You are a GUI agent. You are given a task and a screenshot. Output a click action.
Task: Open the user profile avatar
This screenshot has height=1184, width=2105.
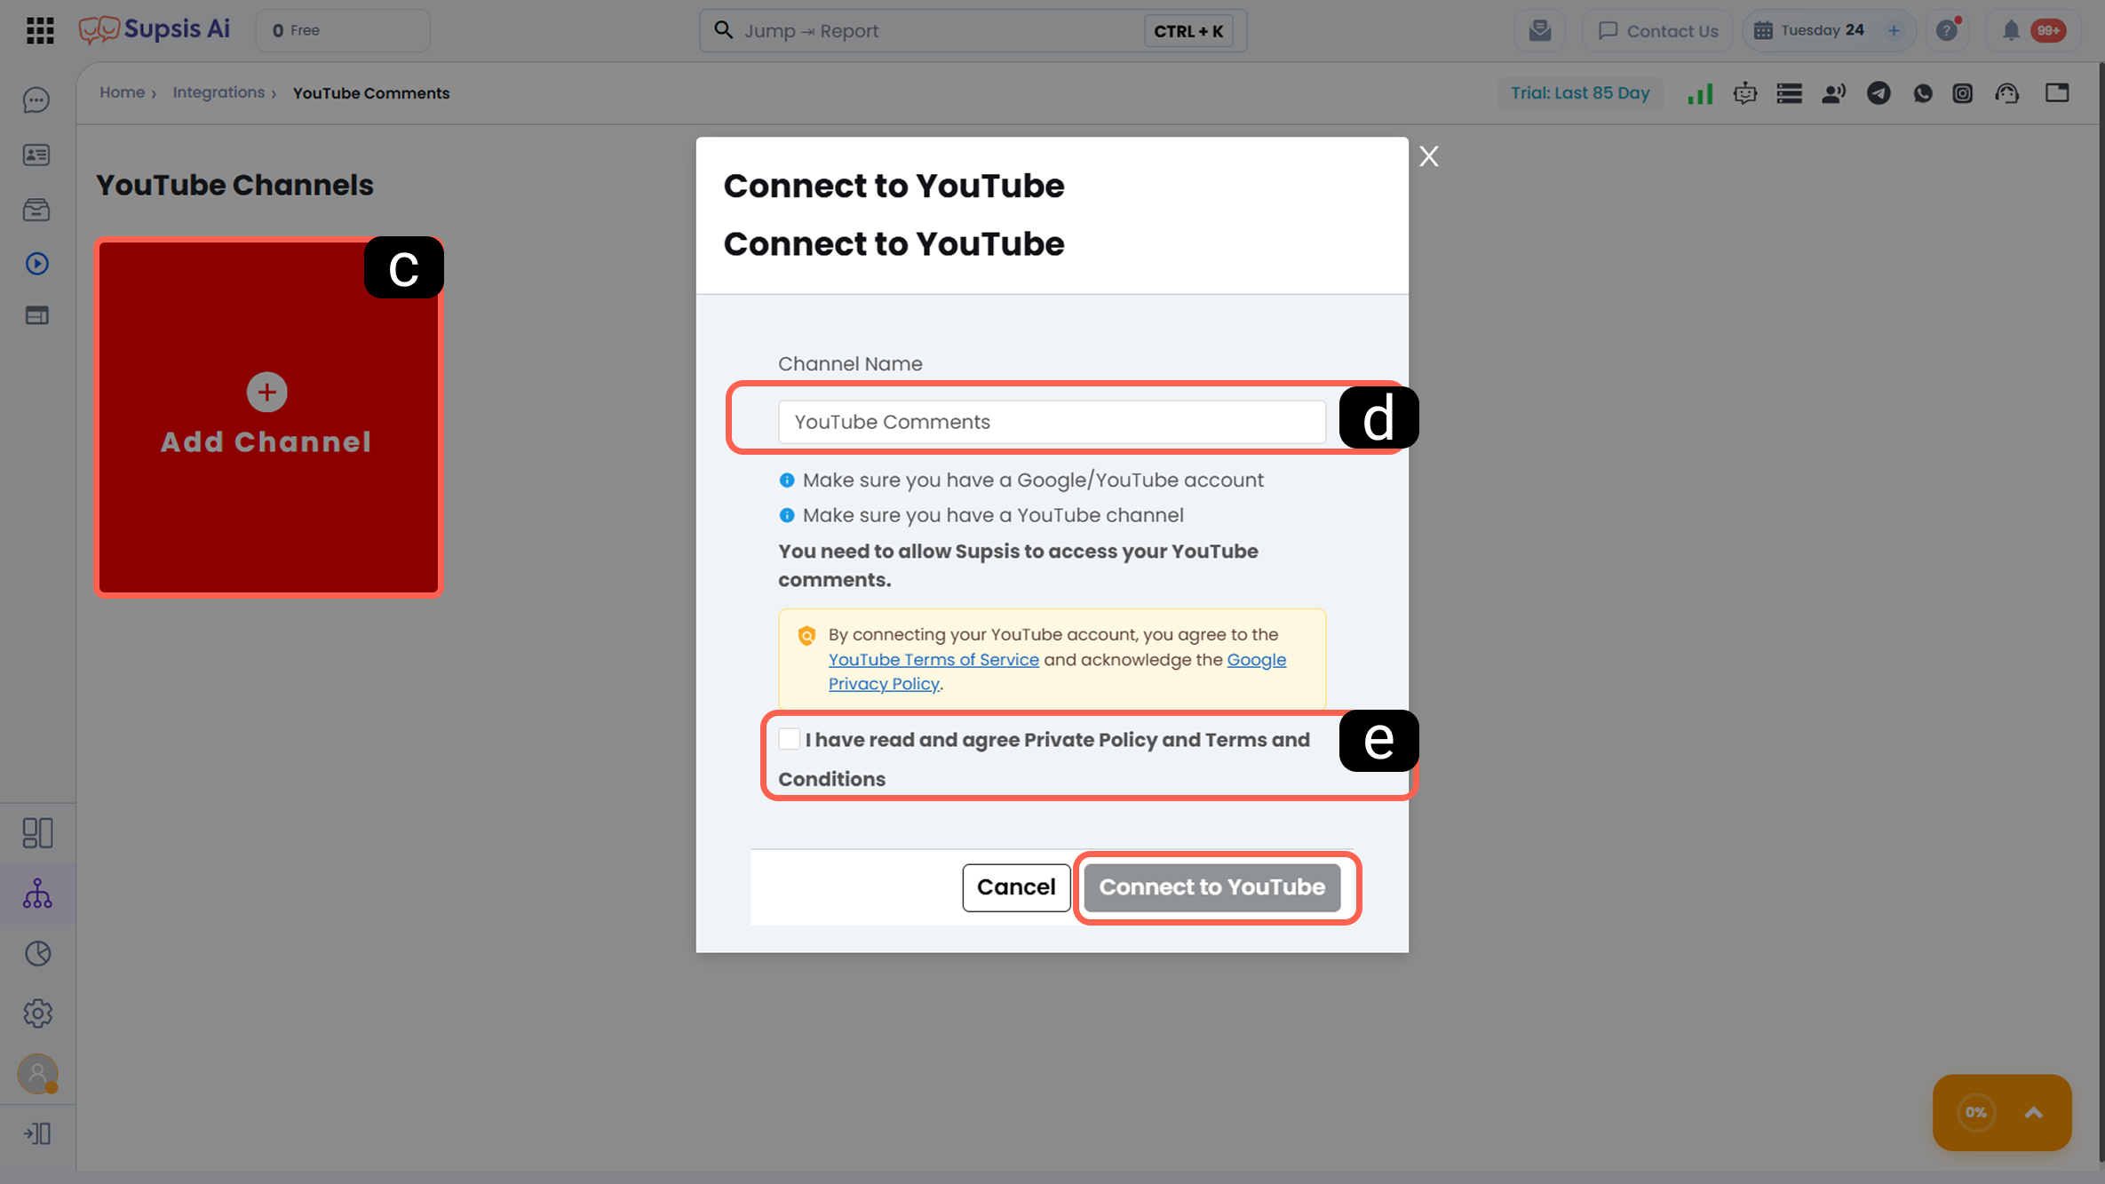37,1074
